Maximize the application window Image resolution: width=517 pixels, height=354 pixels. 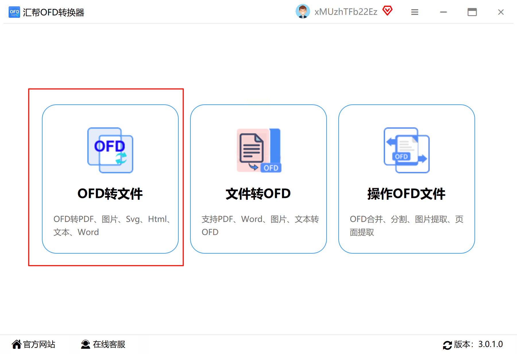(472, 12)
